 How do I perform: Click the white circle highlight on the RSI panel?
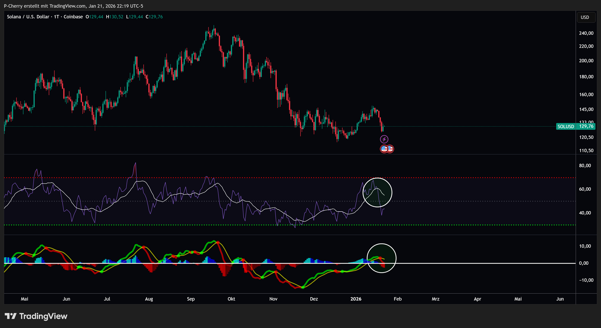click(x=378, y=193)
